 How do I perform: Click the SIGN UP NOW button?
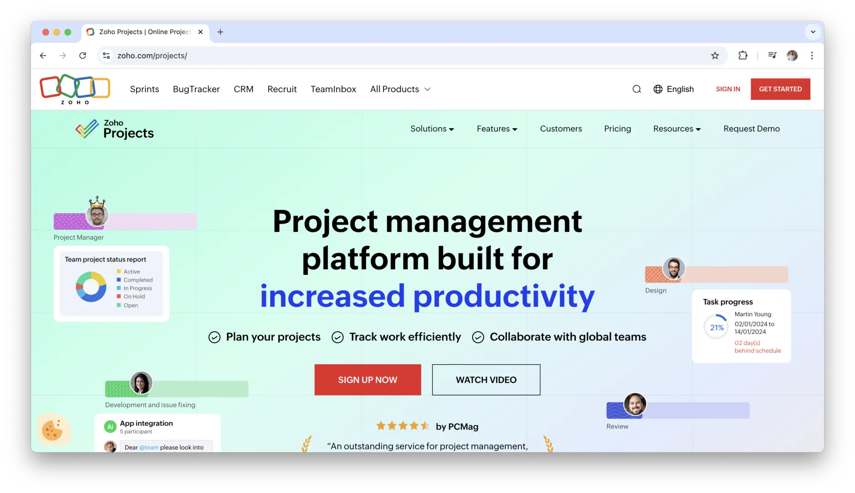coord(367,380)
